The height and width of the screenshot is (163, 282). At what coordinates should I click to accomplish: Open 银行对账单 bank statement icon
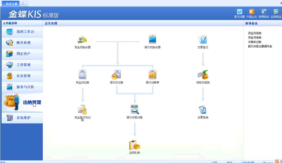coord(152,75)
